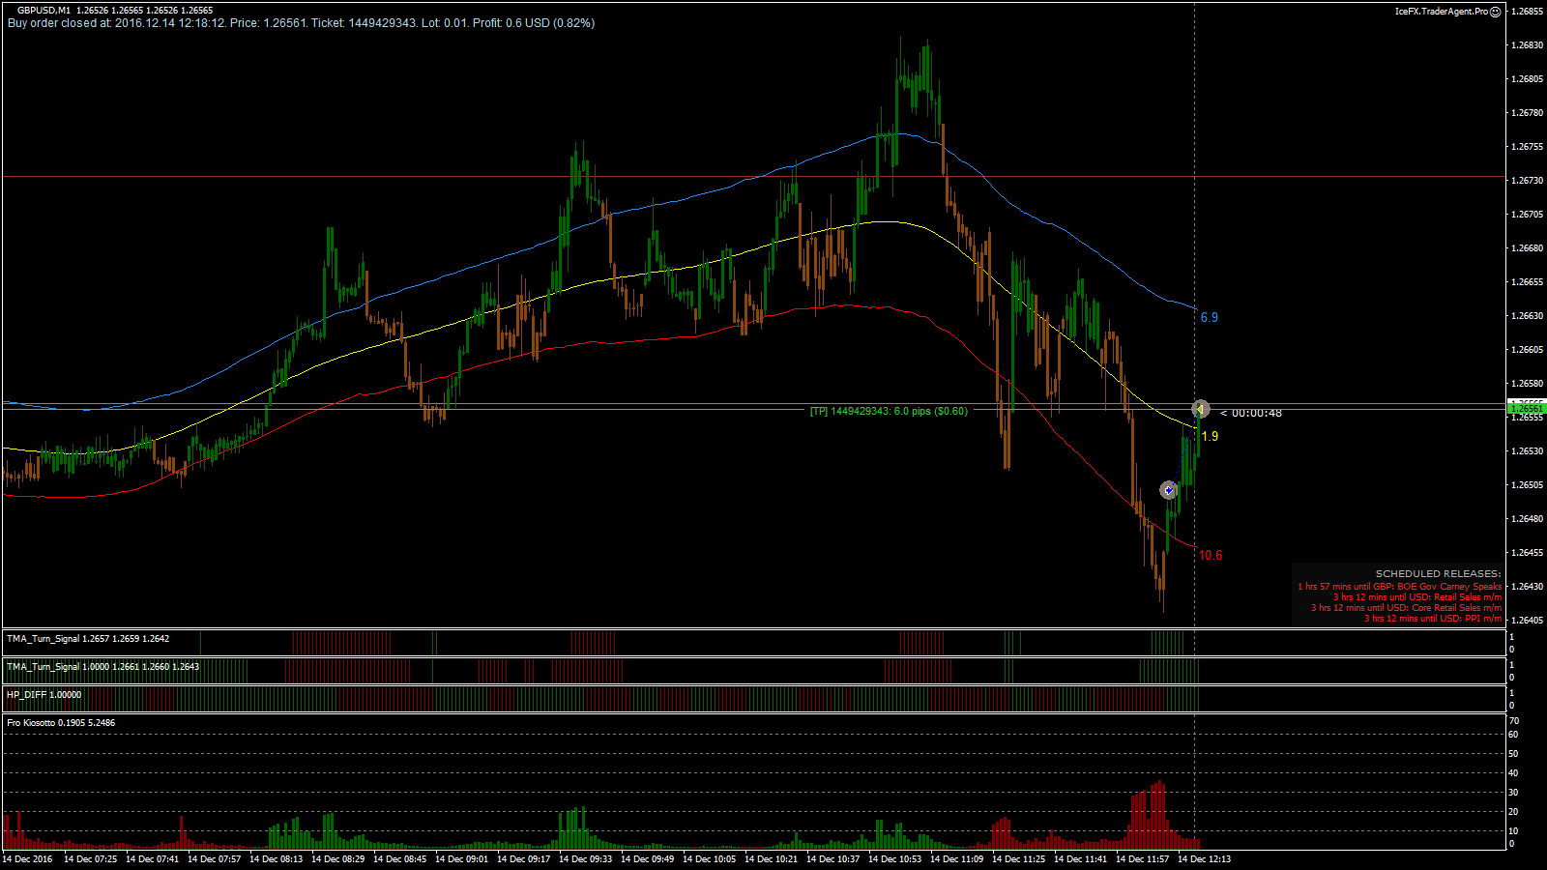Click the 1.26730 price axis label

click(1527, 180)
